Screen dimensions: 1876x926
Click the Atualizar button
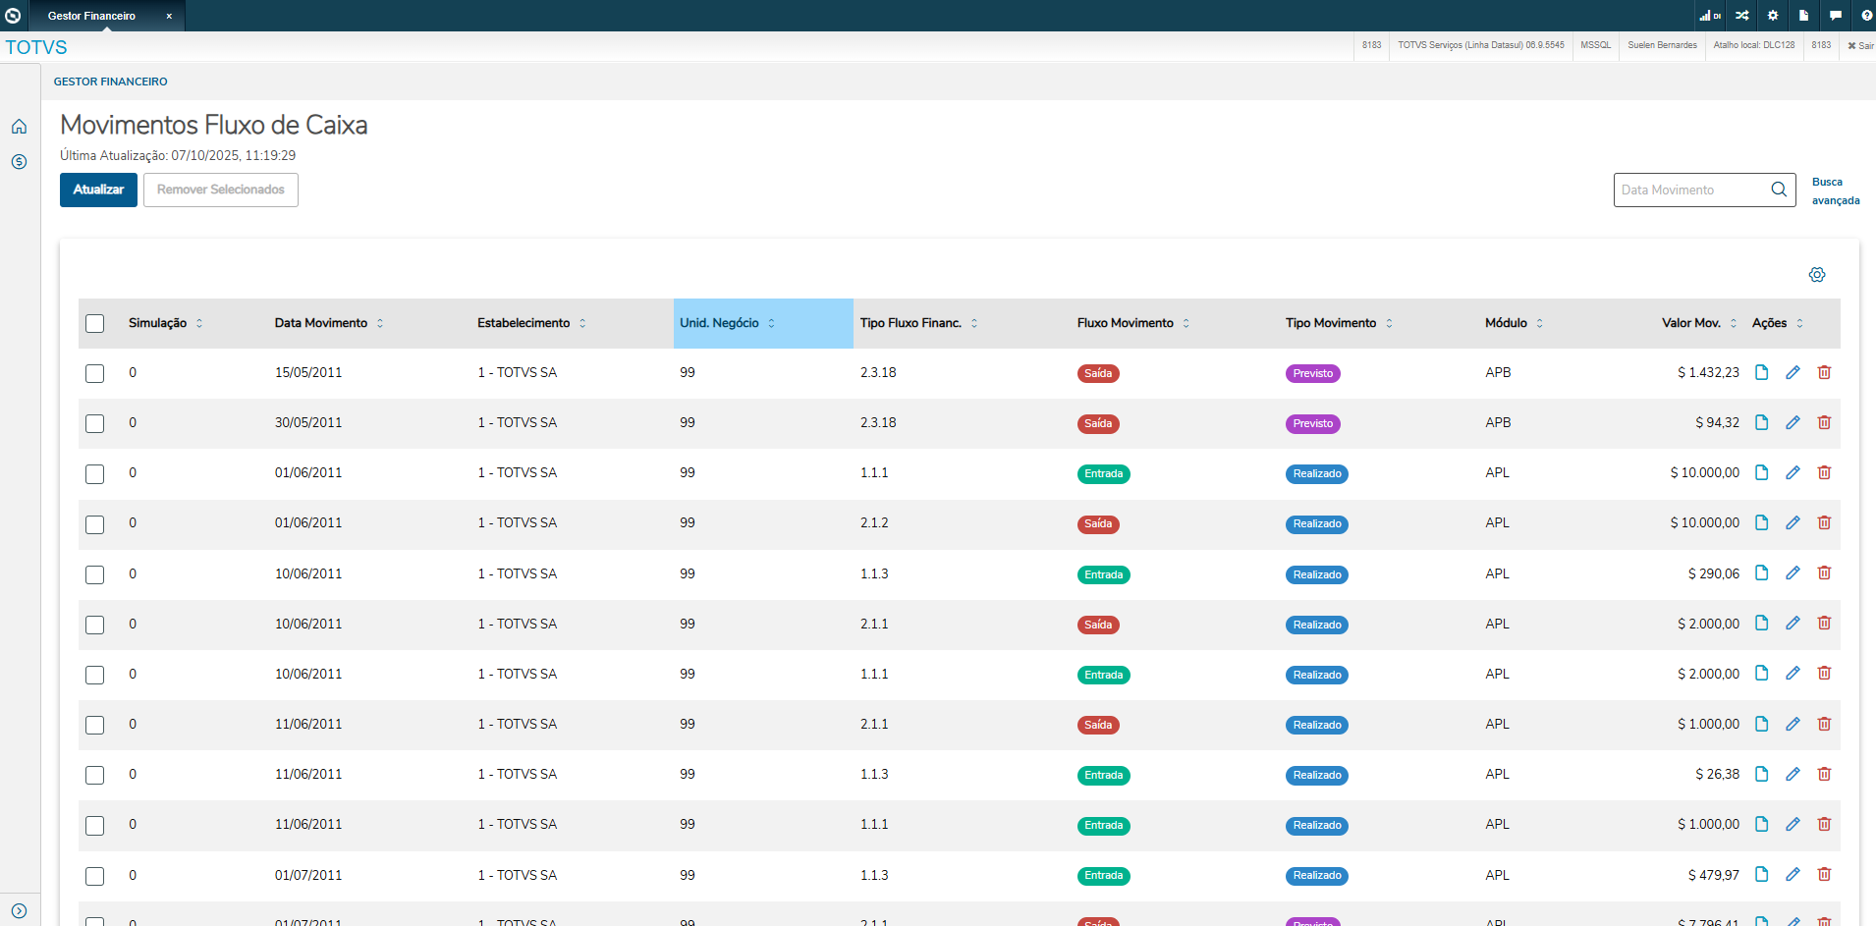pyautogui.click(x=98, y=190)
